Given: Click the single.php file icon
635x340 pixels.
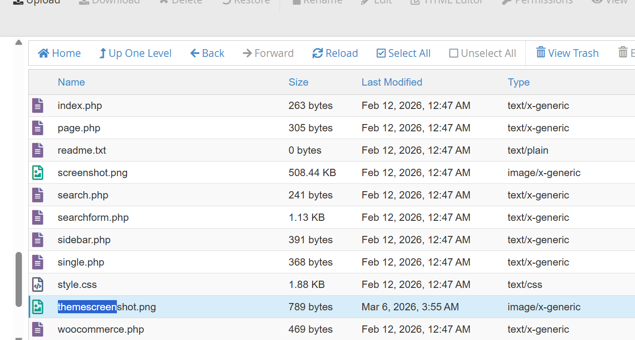Looking at the screenshot, I should (x=38, y=262).
